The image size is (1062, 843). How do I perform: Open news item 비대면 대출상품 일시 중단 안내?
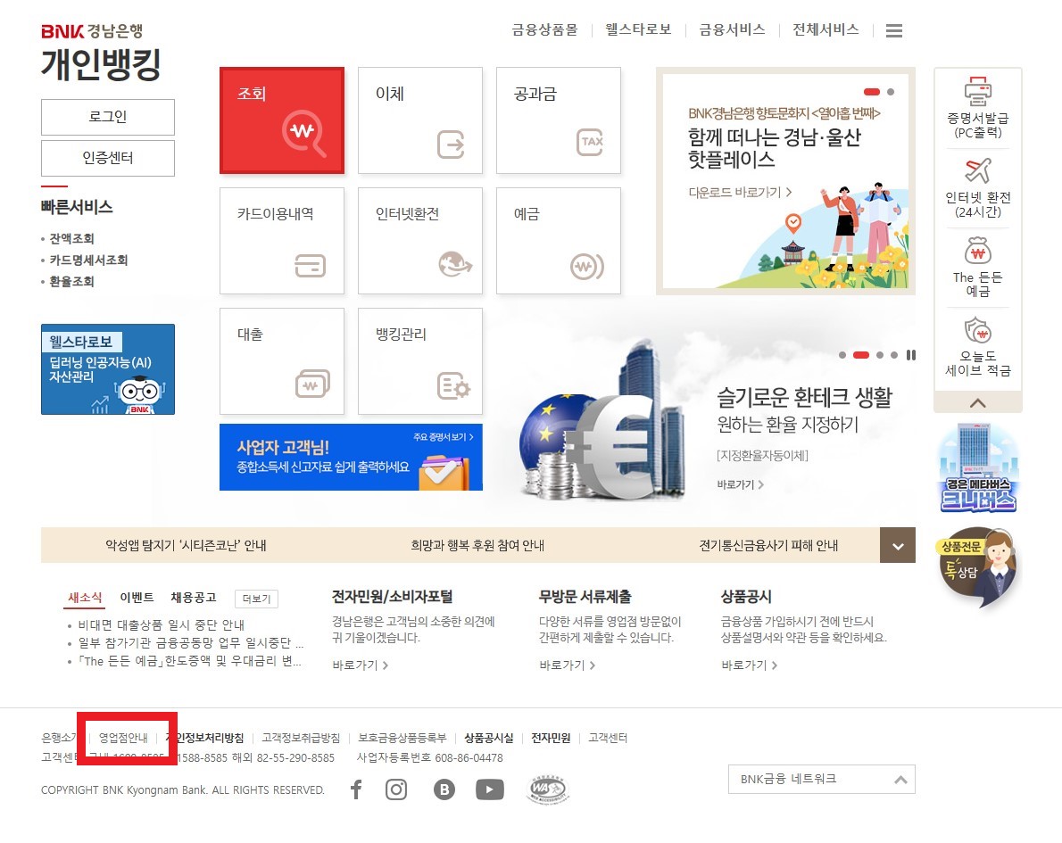(162, 625)
